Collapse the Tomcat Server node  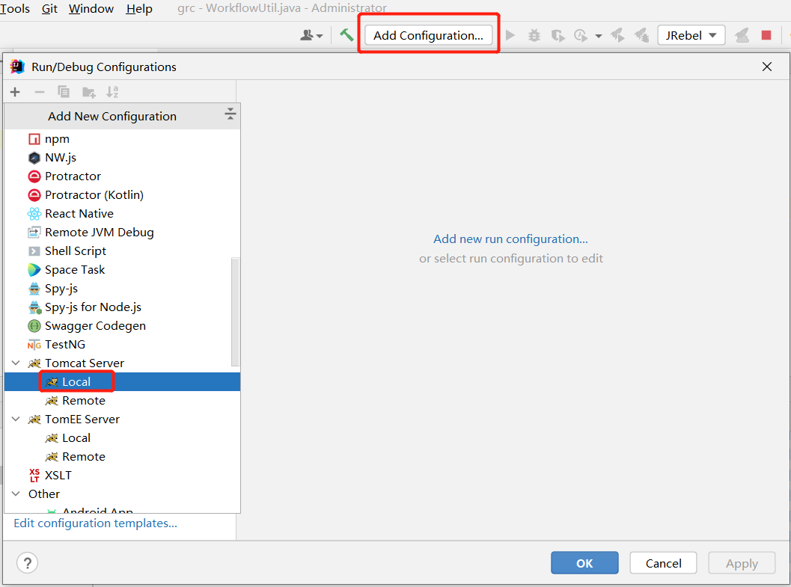16,363
